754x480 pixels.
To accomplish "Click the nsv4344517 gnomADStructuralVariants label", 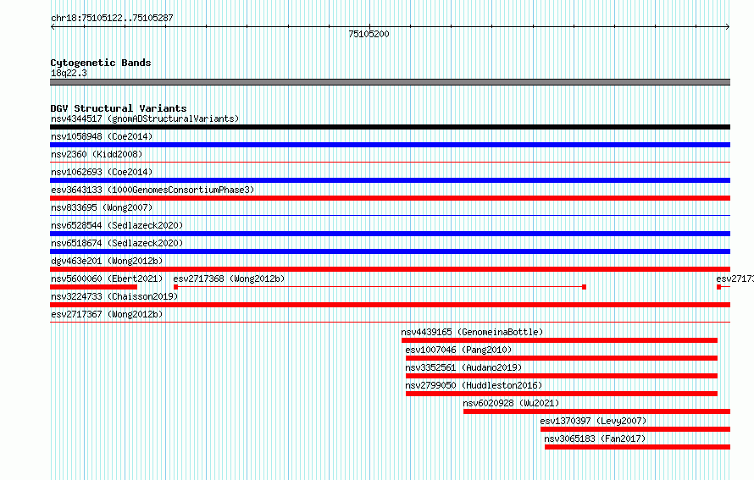I will [x=145, y=119].
